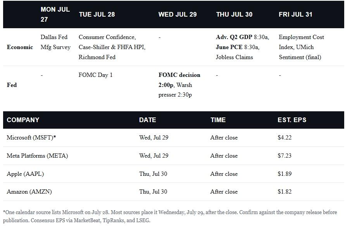The image size is (357, 228).
Task: Select the Adv. Q2 GDP entry
Action: pyautogui.click(x=234, y=37)
